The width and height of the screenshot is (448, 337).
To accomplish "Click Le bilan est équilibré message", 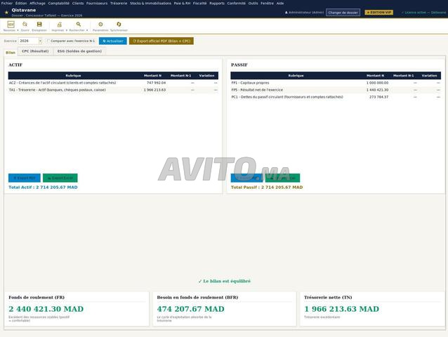I will (x=224, y=282).
